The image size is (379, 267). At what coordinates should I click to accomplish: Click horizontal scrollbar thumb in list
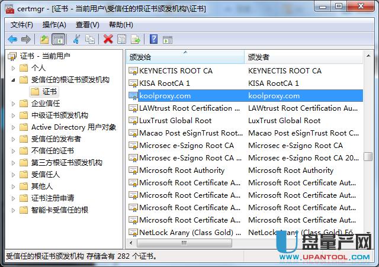(x=184, y=243)
